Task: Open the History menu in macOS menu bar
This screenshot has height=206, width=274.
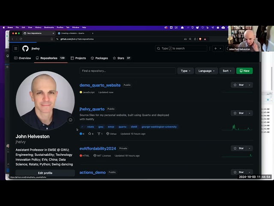Action: click(38, 27)
